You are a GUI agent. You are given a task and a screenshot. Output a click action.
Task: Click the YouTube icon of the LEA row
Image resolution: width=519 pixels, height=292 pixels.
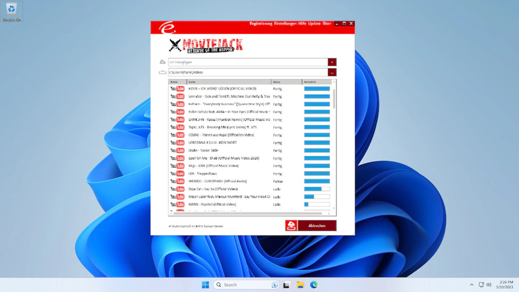(177, 174)
